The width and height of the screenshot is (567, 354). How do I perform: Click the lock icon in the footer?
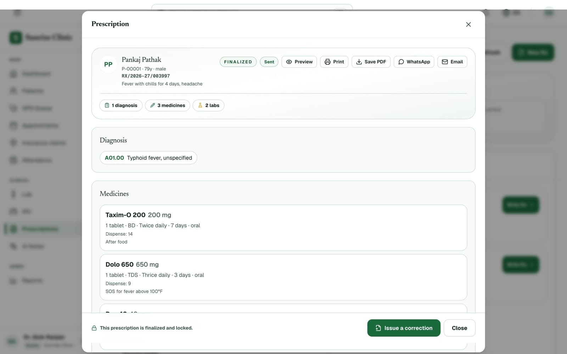(x=94, y=328)
